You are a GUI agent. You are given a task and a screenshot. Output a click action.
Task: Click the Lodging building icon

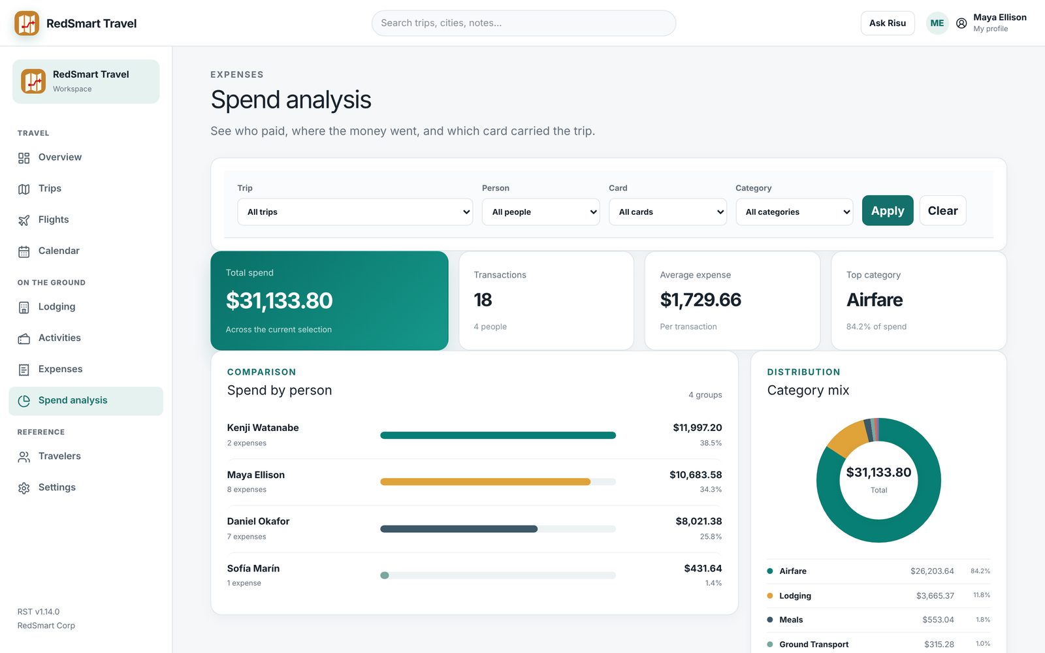coord(24,308)
